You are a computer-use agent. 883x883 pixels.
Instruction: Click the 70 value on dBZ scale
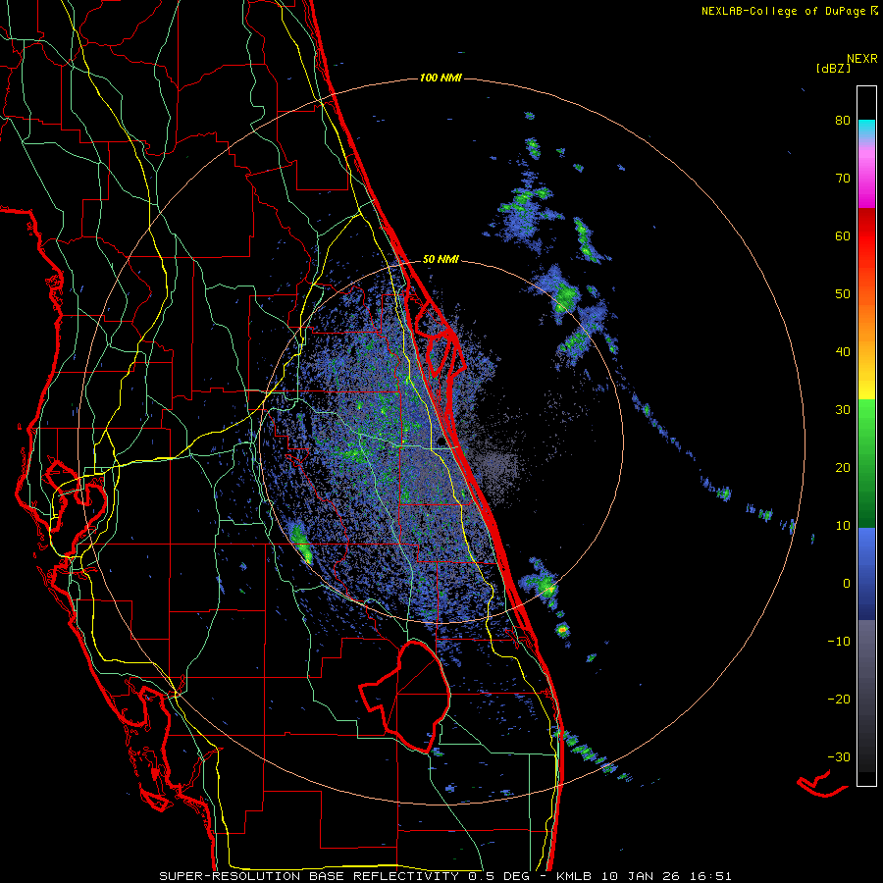(843, 179)
